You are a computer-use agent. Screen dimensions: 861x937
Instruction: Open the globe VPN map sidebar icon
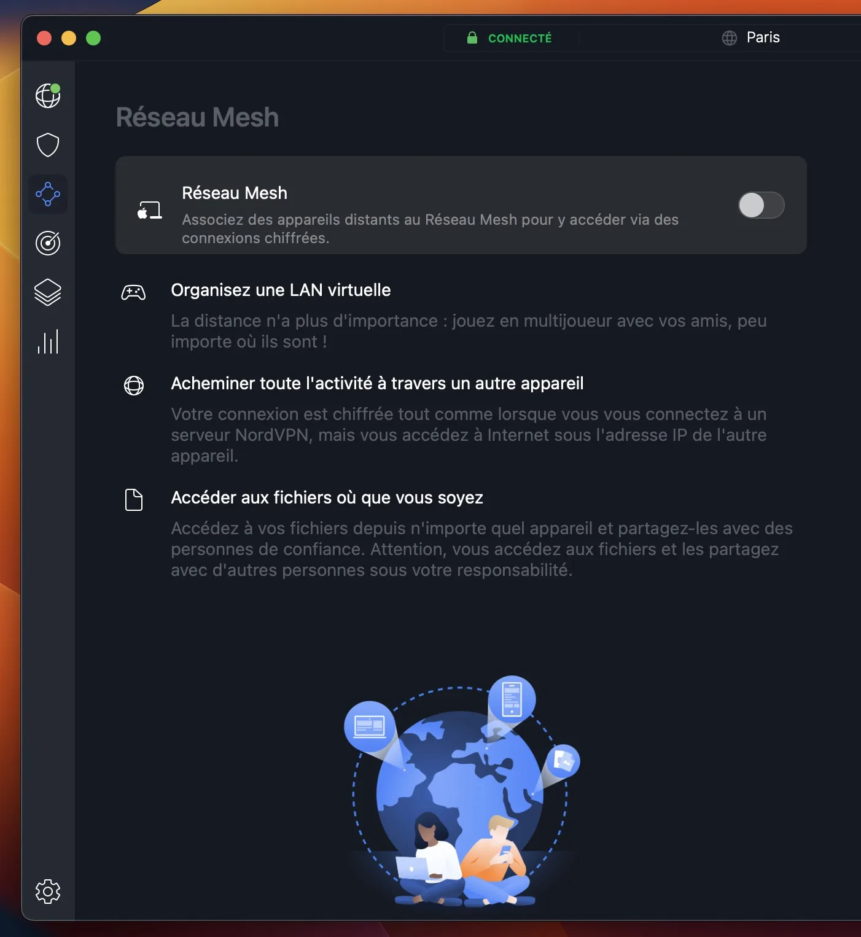(48, 96)
